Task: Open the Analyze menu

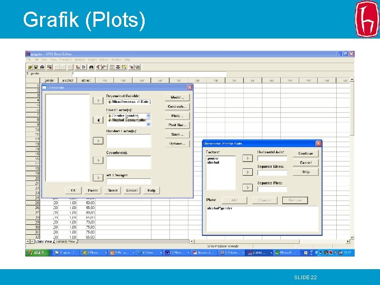Action: pos(80,60)
